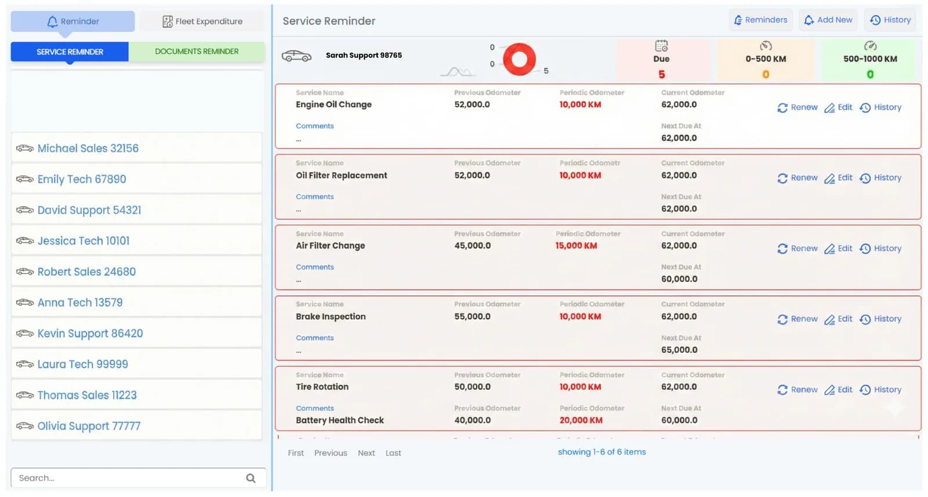Screen dimensions: 928x497
Task: Click car icon beside Kevin Support 86420
Action: click(x=25, y=333)
